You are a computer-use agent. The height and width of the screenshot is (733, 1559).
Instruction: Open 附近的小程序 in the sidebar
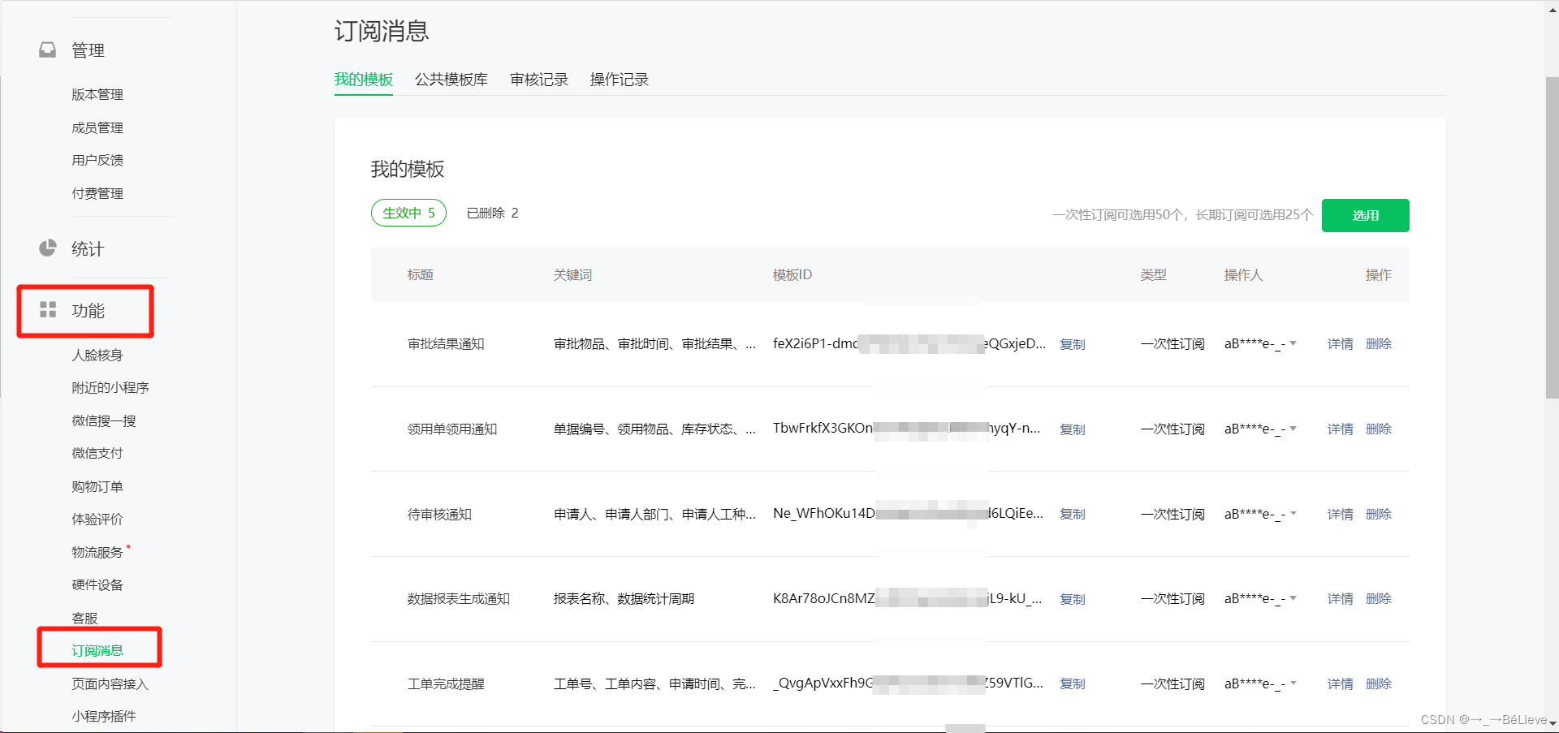pyautogui.click(x=110, y=387)
